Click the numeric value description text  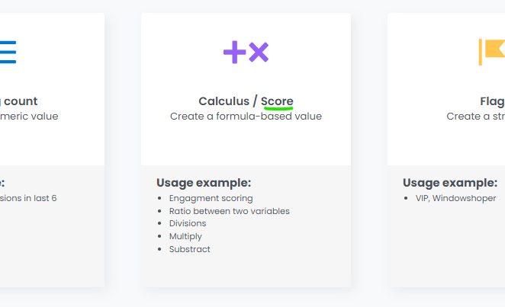click(29, 117)
